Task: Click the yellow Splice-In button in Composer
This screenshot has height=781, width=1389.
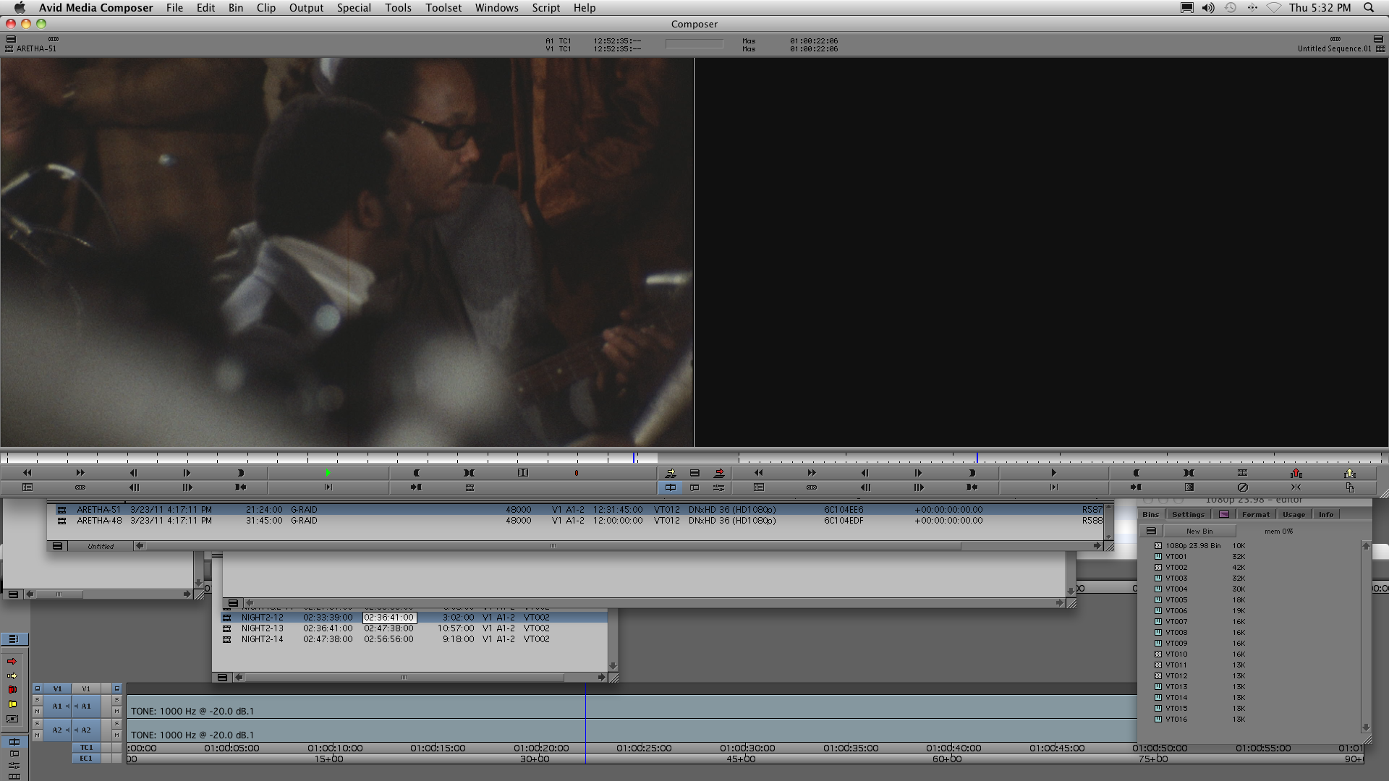Action: [x=671, y=473]
